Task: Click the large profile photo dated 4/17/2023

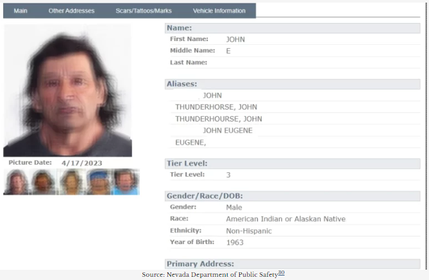Action: (x=67, y=90)
